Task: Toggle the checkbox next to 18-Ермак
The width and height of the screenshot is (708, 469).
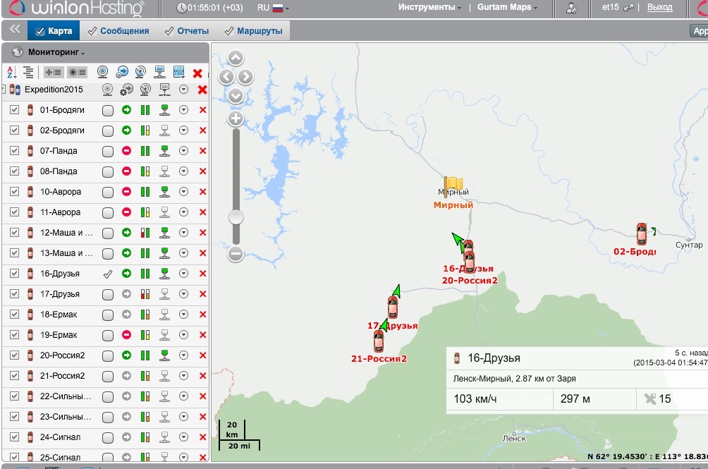Action: (x=14, y=315)
